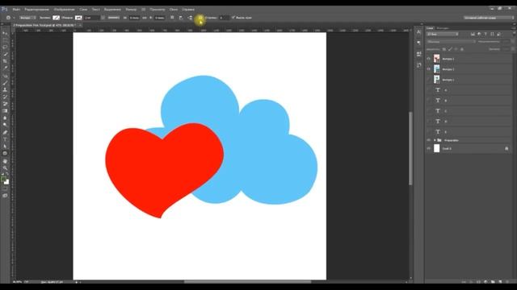Filter layers by type layers icon
The height and width of the screenshot is (290, 517).
tap(485, 34)
